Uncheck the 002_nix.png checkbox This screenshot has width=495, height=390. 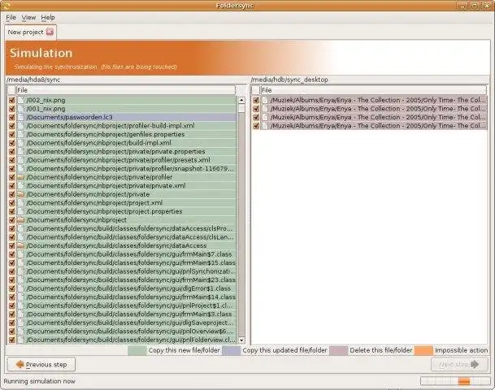[x=11, y=100]
